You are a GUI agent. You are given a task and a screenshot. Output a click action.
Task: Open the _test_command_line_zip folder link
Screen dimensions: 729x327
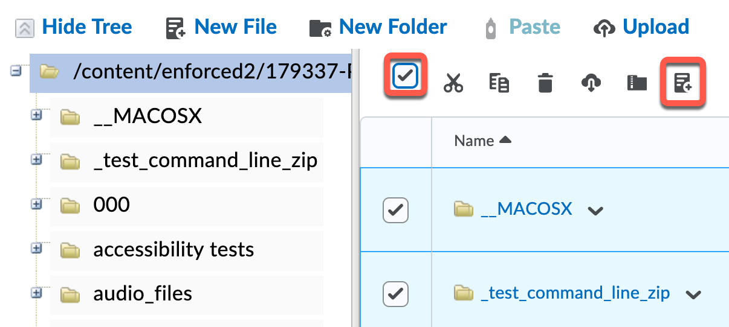tap(575, 293)
